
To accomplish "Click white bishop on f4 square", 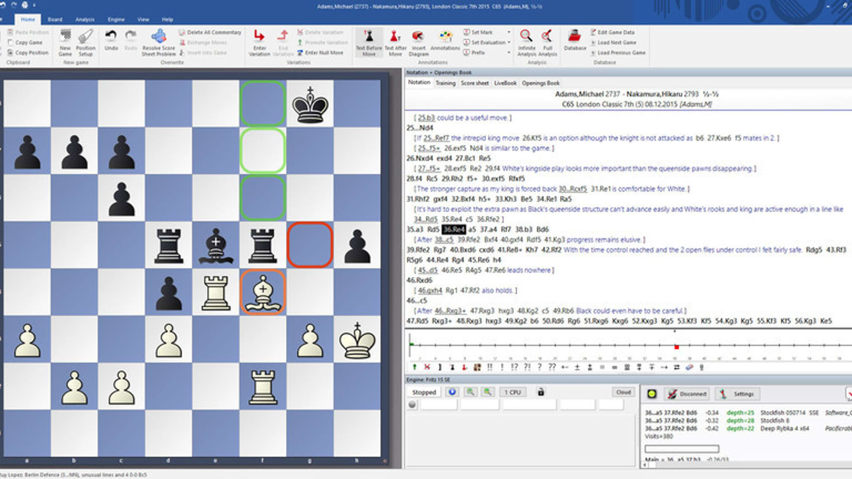I will point(263,293).
